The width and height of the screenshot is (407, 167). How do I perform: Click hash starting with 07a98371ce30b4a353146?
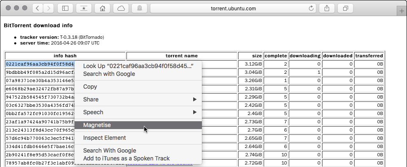[40, 80]
